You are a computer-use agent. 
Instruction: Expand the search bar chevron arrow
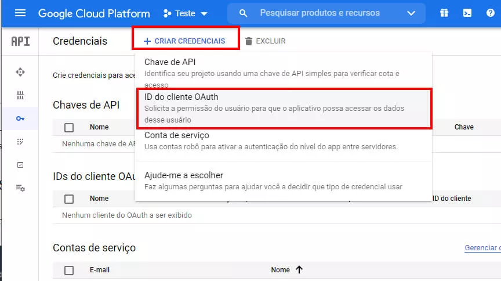(x=411, y=13)
